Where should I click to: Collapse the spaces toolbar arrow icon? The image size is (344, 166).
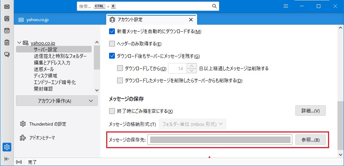(x=7, y=159)
